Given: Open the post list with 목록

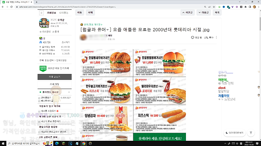Looking at the screenshot, I should pyautogui.click(x=217, y=12).
